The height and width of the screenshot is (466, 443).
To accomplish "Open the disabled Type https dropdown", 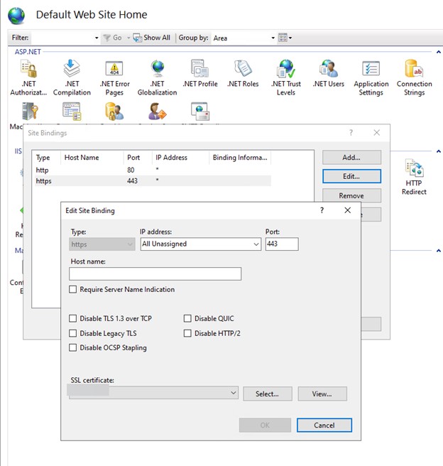I will tap(102, 244).
